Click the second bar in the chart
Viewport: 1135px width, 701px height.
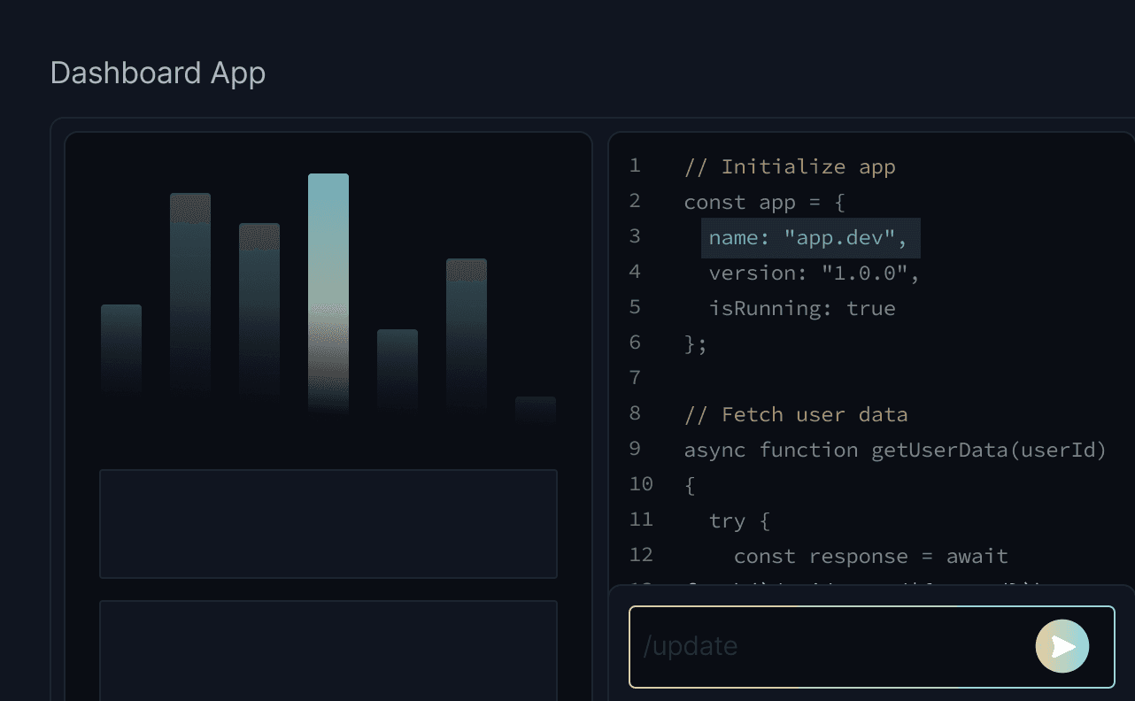[190, 295]
